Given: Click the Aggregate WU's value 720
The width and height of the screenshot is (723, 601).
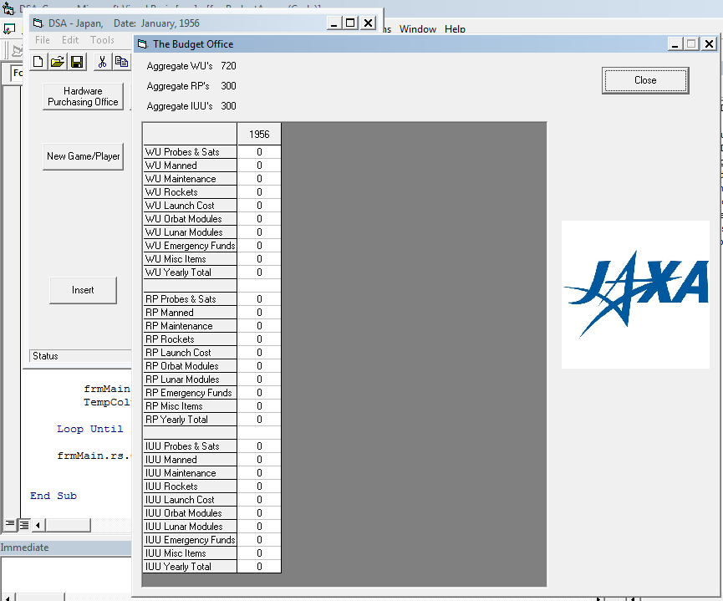Looking at the screenshot, I should click(x=228, y=66).
